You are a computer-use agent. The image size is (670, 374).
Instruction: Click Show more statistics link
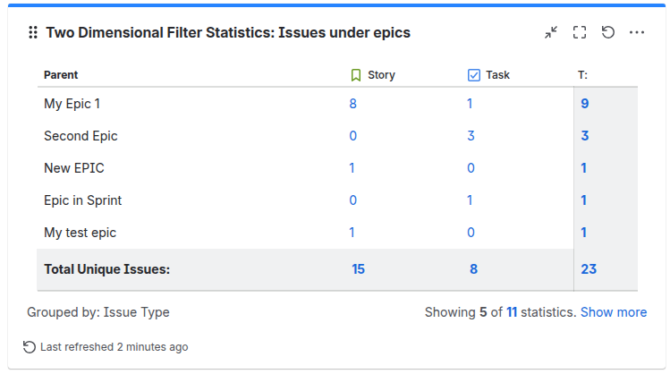(x=614, y=312)
